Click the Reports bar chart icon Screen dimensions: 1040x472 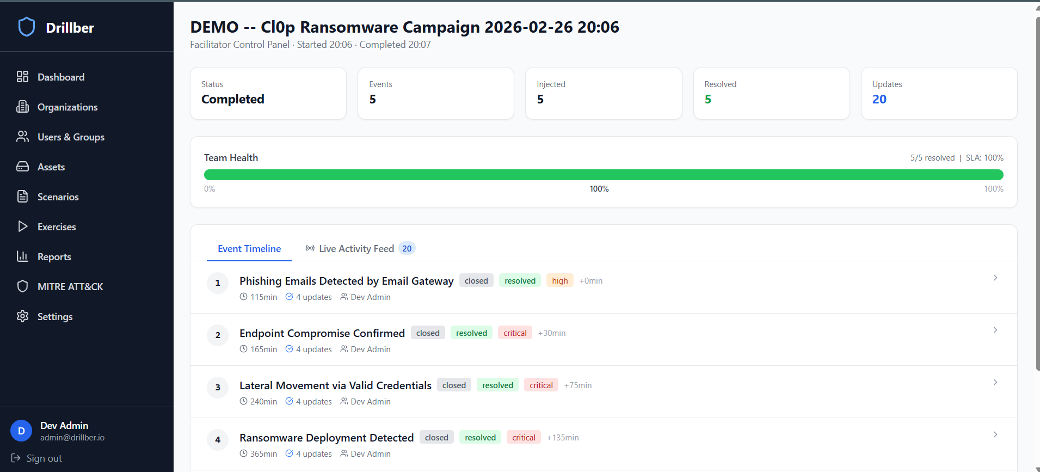coord(22,256)
